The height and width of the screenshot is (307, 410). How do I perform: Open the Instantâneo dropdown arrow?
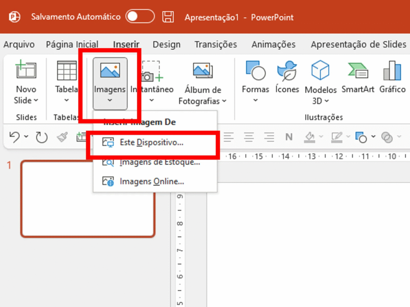click(152, 100)
